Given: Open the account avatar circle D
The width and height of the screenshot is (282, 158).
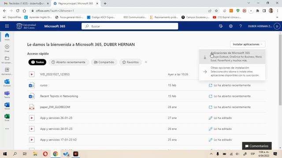Looking at the screenshot, I should 277,26.
